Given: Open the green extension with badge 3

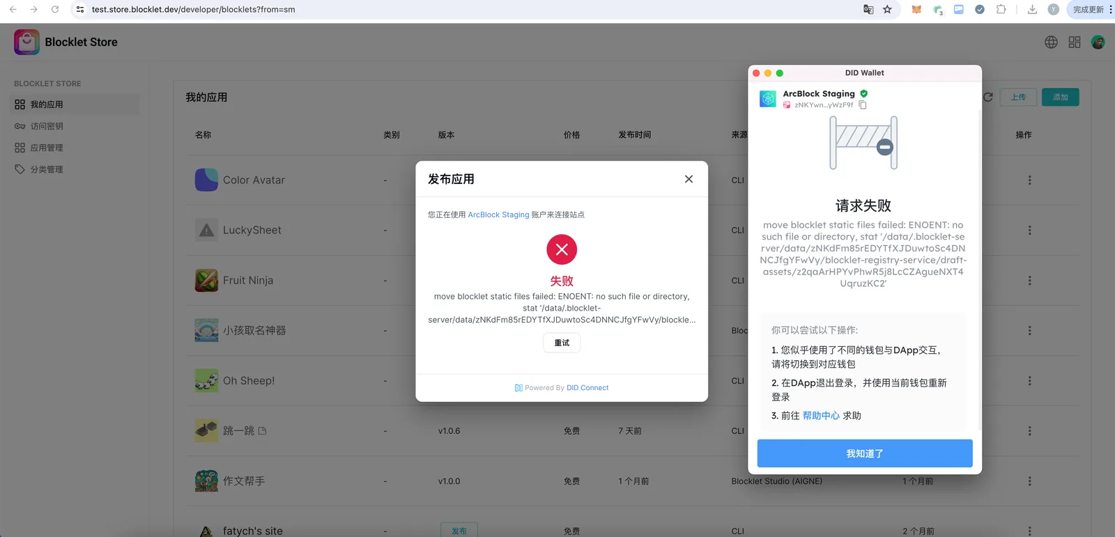Looking at the screenshot, I should point(938,10).
